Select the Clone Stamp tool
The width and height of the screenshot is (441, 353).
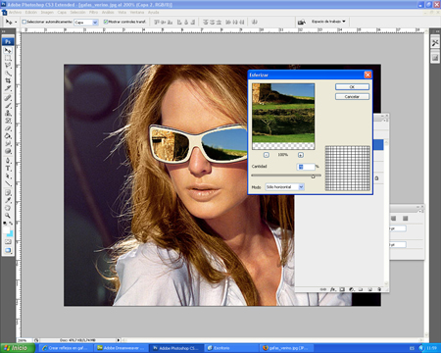tap(8, 113)
